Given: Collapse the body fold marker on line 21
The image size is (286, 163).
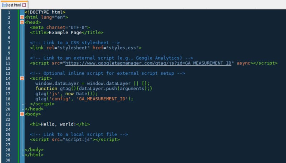Looking at the screenshot, I should [x=22, y=114].
